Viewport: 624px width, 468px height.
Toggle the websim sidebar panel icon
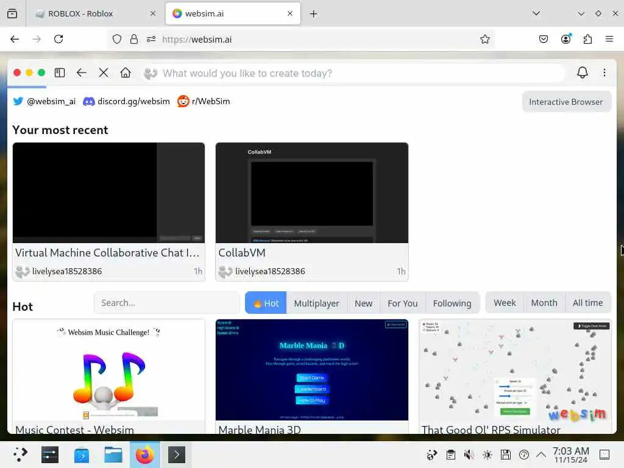60,73
